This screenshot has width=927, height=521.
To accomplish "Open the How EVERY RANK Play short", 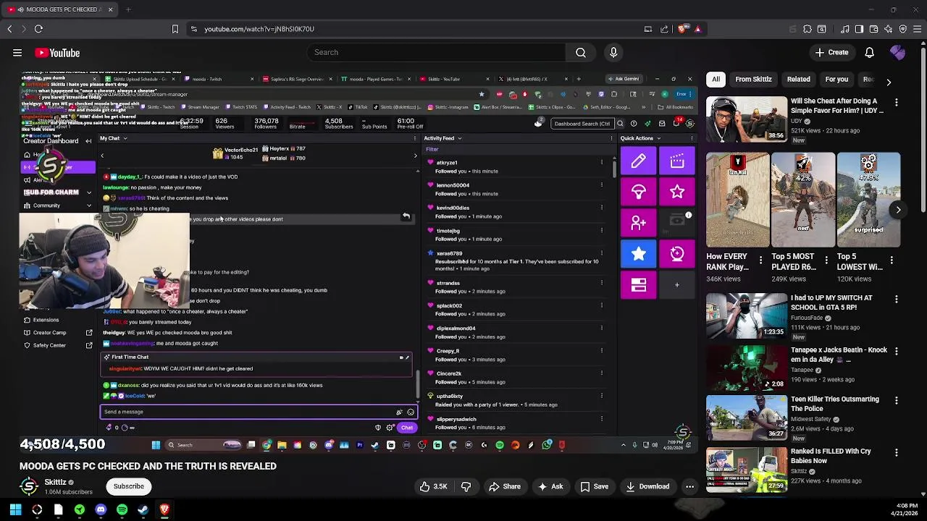I will pyautogui.click(x=738, y=200).
